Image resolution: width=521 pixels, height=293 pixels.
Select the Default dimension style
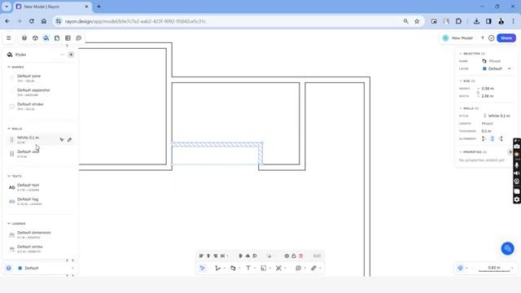tap(40, 235)
